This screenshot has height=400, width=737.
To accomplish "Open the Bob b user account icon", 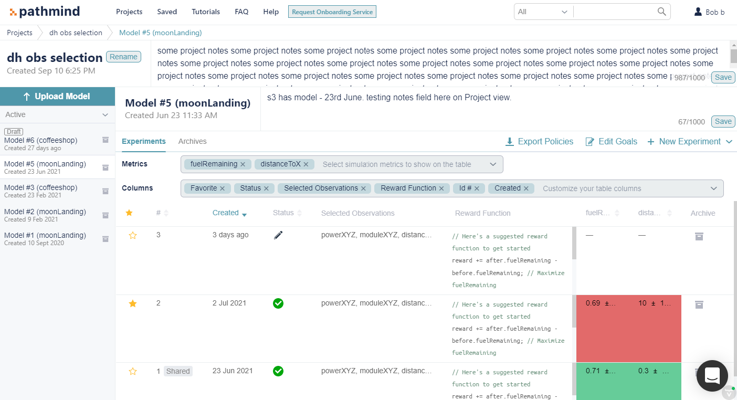I will (x=698, y=12).
